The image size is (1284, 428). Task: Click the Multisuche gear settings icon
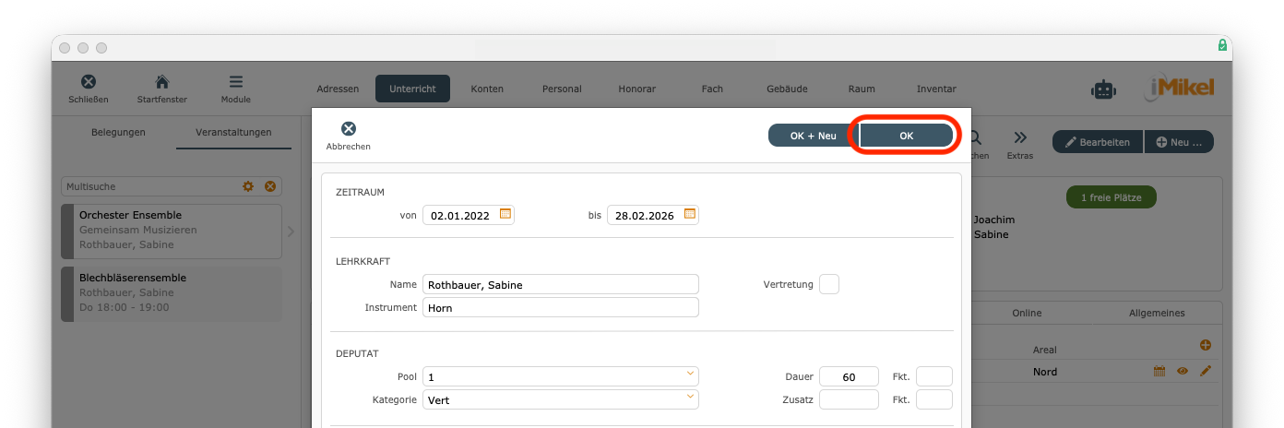coord(248,186)
